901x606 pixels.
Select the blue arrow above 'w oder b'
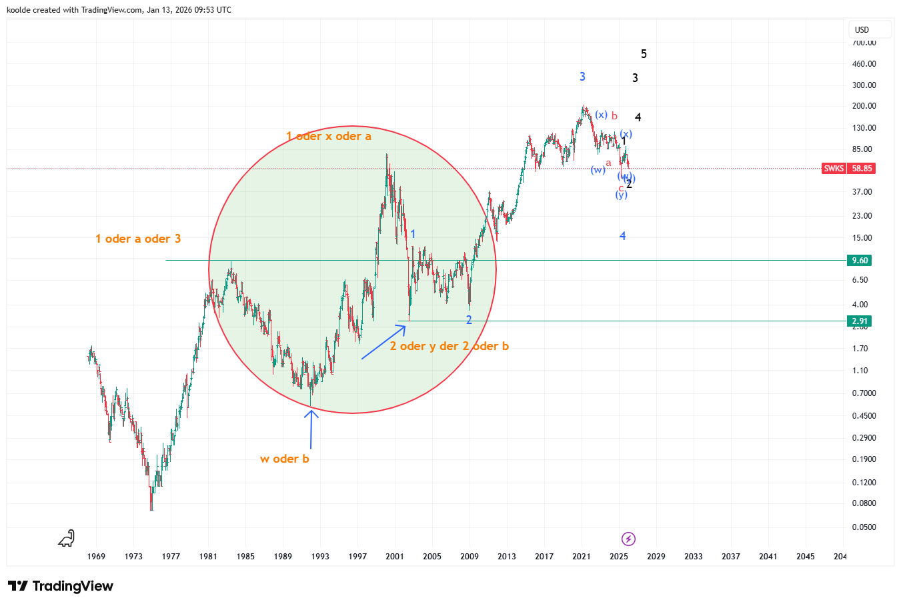pos(311,429)
